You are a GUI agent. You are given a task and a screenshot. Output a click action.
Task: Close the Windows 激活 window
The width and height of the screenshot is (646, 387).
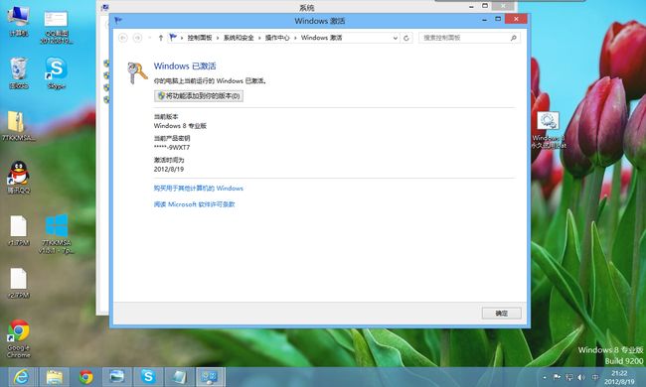click(x=516, y=19)
